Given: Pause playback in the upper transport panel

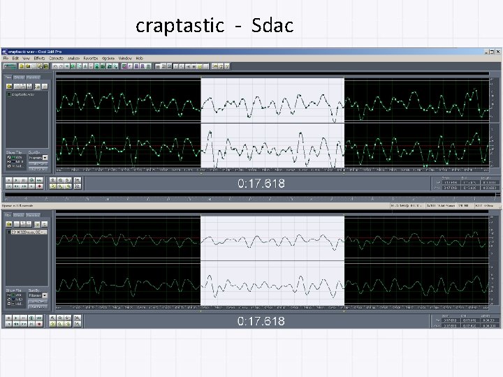Looking at the screenshot, I should (24, 180).
